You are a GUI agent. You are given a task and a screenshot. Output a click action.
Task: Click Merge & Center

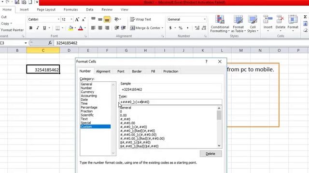click(x=145, y=28)
